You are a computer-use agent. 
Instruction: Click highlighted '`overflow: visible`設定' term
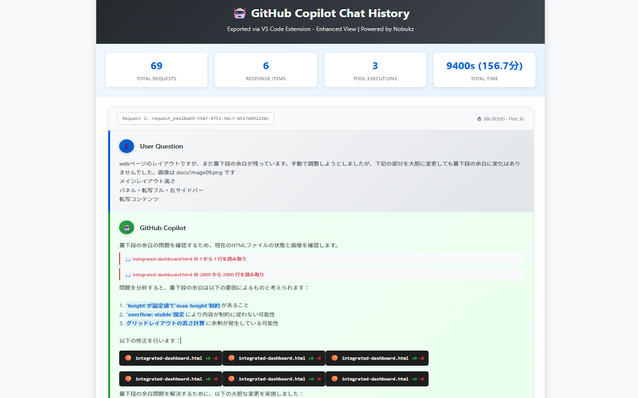tap(155, 314)
